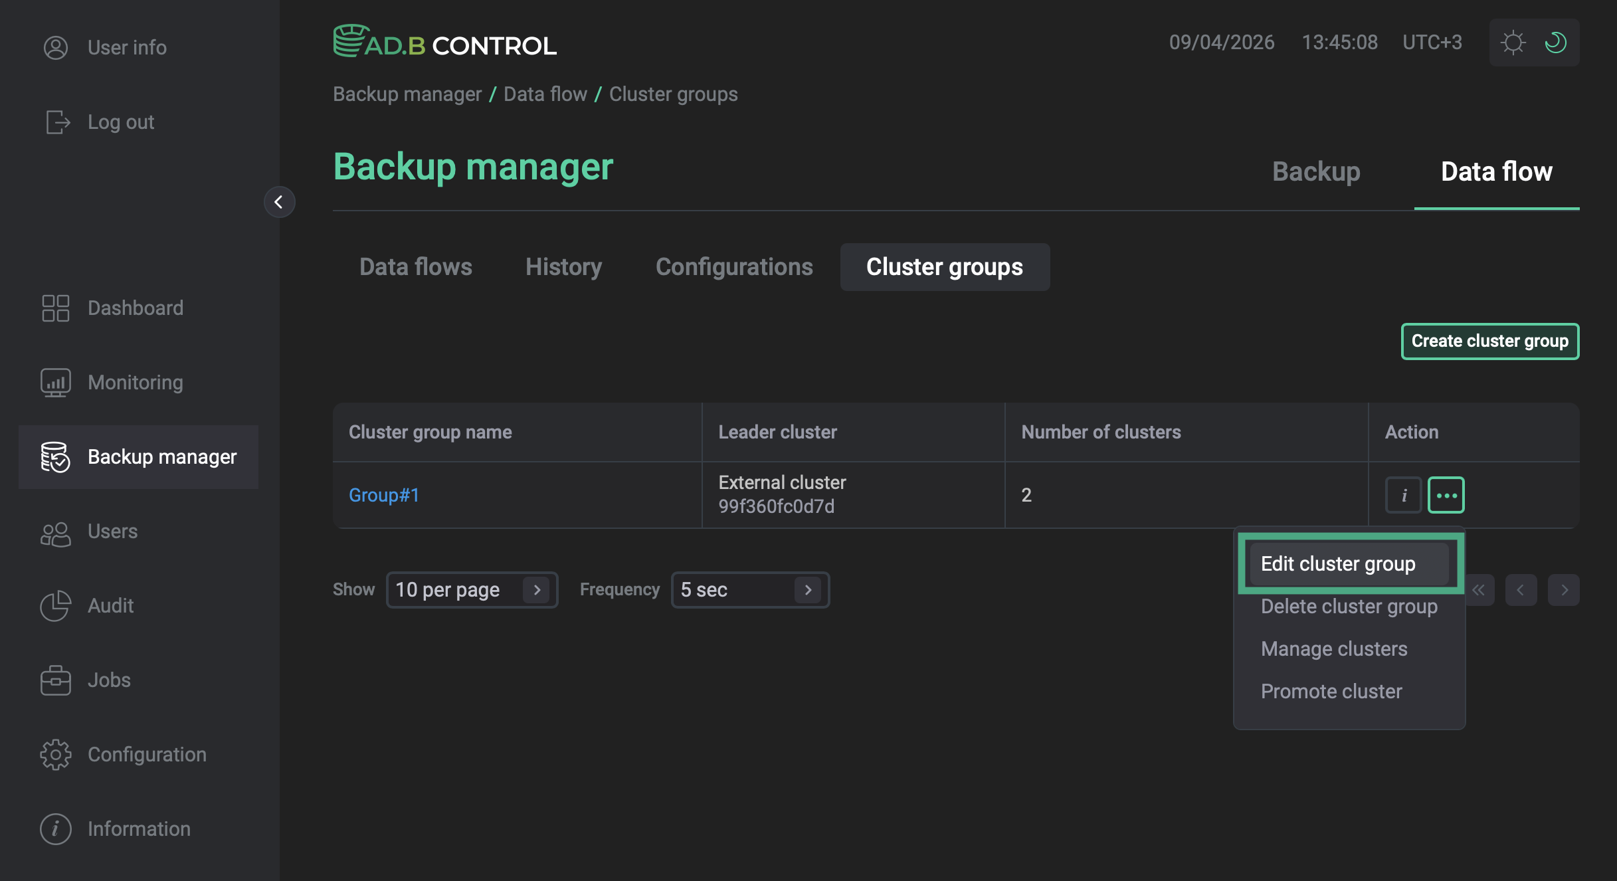Open the 5 sec Frequency dropdown
1617x881 pixels.
(x=750, y=590)
